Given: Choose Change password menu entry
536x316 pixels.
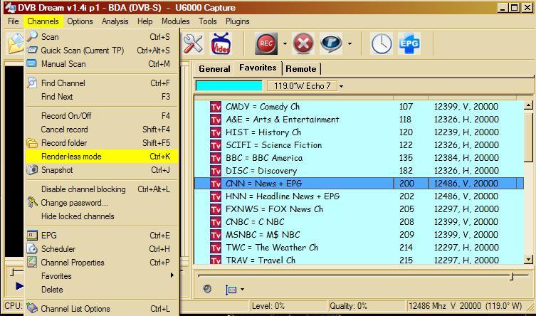Looking at the screenshot, I should click(102, 203).
